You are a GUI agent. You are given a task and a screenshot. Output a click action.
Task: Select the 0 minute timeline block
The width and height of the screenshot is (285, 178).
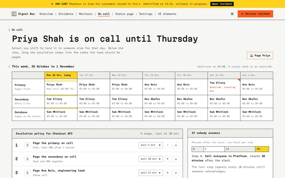(198, 149)
